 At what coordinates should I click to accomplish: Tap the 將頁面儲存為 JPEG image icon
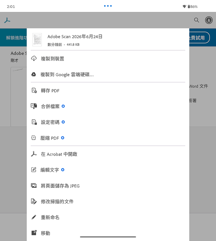coord(34,185)
